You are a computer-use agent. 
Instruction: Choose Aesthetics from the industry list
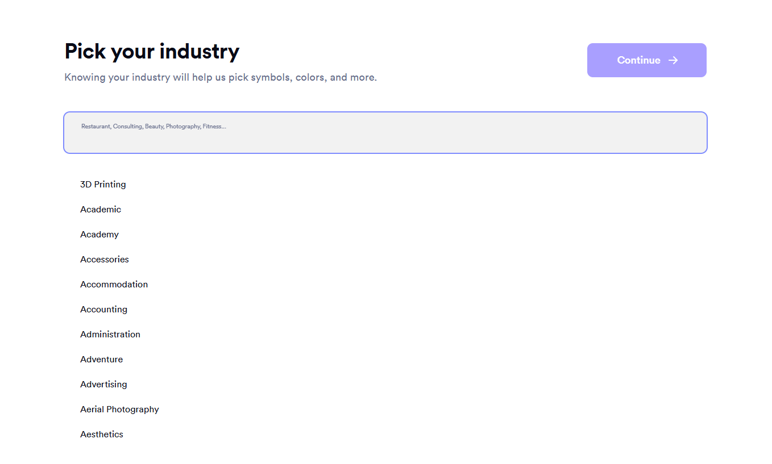(102, 434)
